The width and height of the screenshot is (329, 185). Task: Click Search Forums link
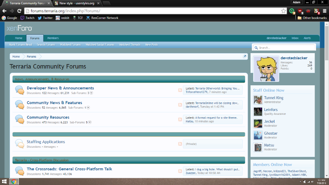click(46, 45)
